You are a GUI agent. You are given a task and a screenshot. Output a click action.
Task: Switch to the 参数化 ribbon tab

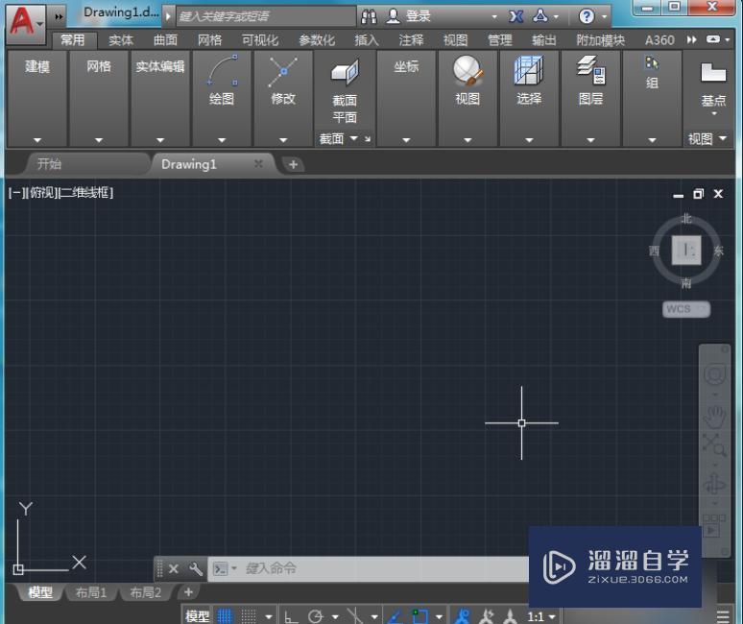317,40
